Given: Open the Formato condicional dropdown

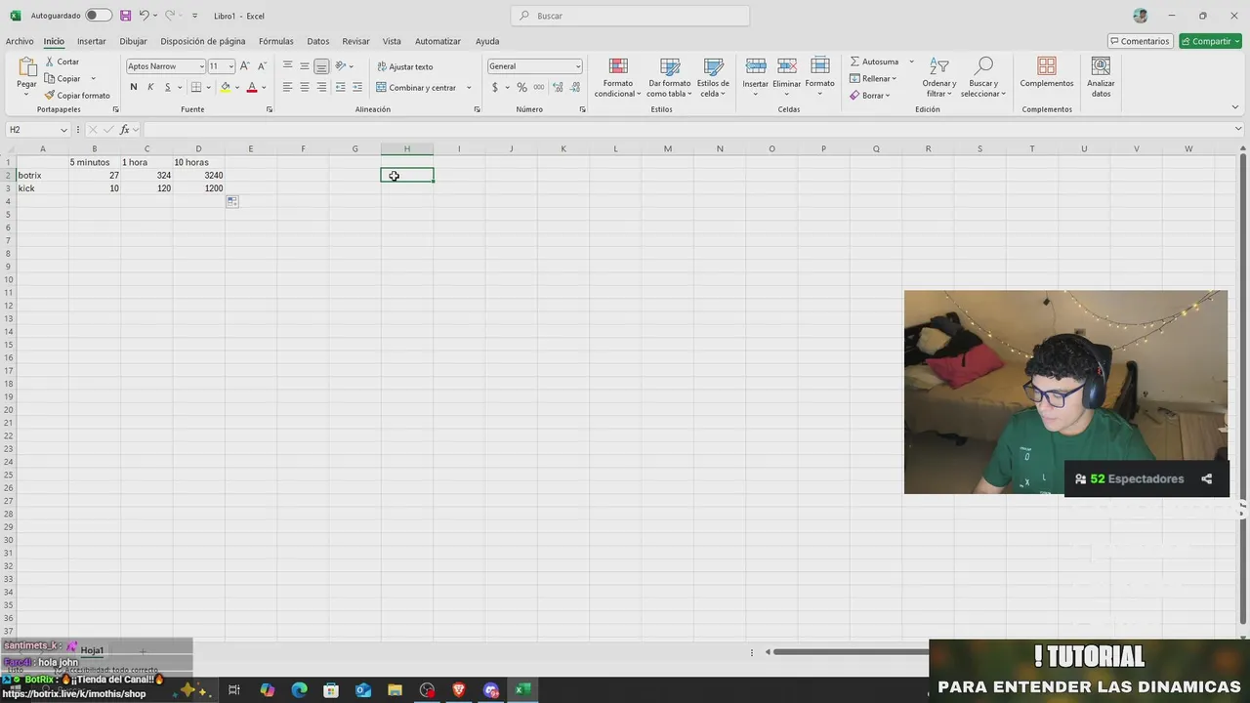Looking at the screenshot, I should (x=617, y=77).
